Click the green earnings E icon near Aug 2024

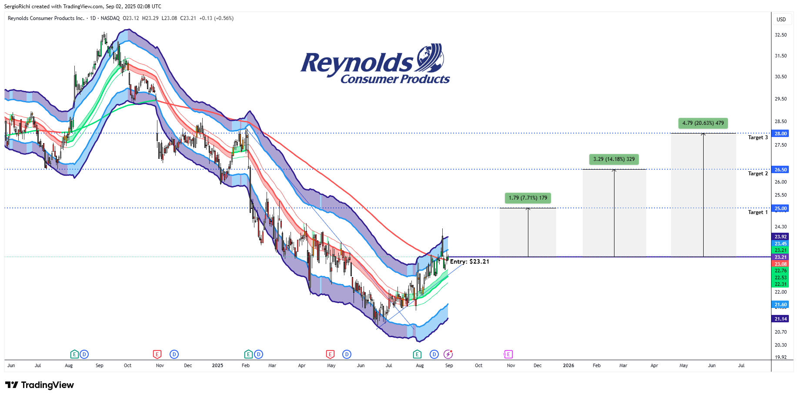coord(74,354)
